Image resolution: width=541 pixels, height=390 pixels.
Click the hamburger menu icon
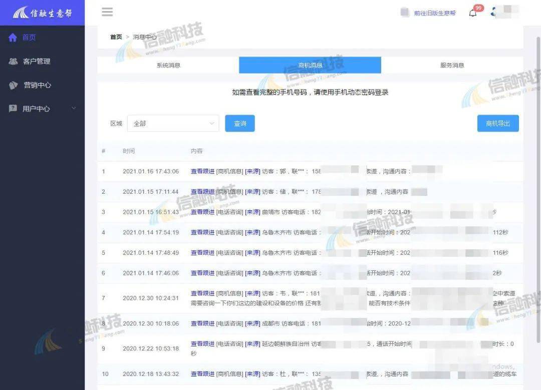coord(107,12)
